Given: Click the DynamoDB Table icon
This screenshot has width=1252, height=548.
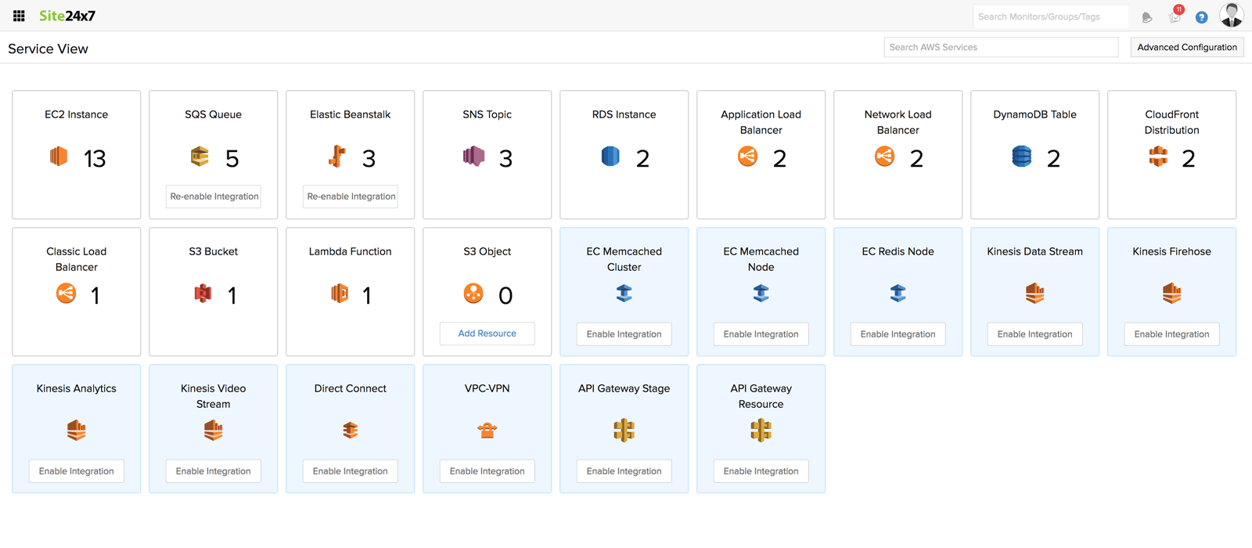Looking at the screenshot, I should [x=1022, y=157].
